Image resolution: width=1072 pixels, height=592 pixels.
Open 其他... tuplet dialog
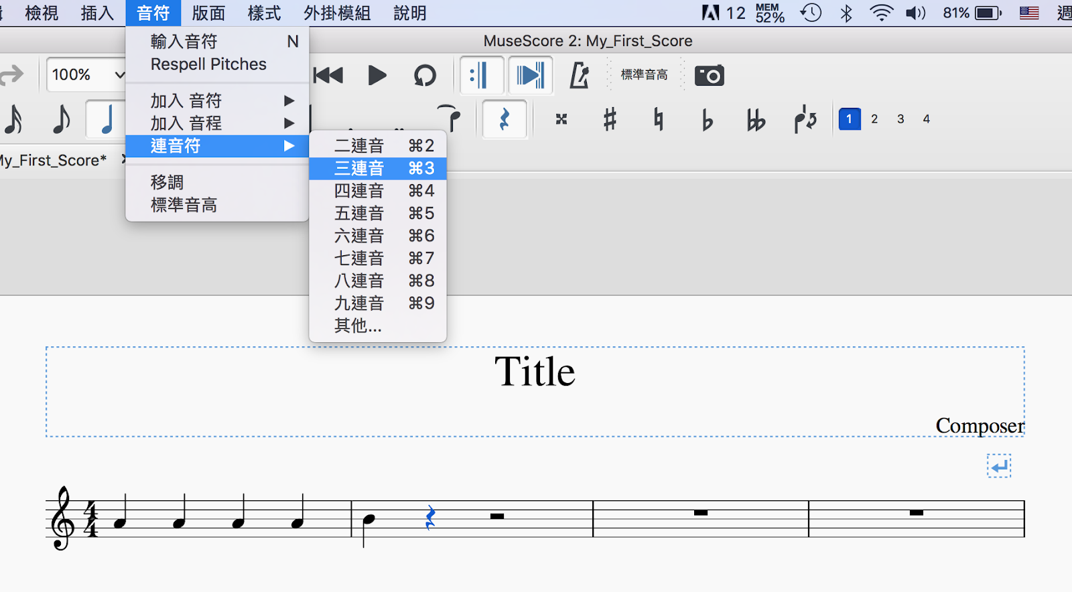coord(378,325)
